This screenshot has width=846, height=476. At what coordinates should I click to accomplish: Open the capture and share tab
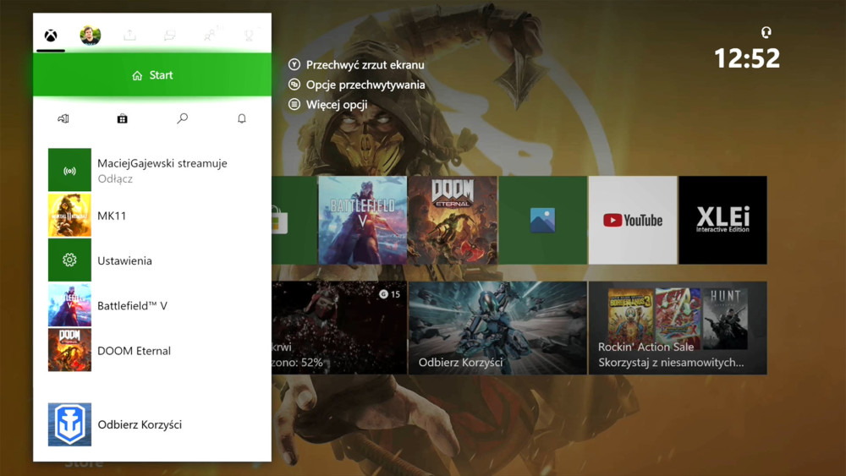[x=129, y=36]
